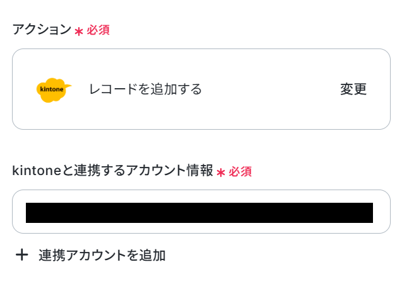Click the kintoneと連携するアカウント情報 label
414x284 pixels.
tap(112, 171)
